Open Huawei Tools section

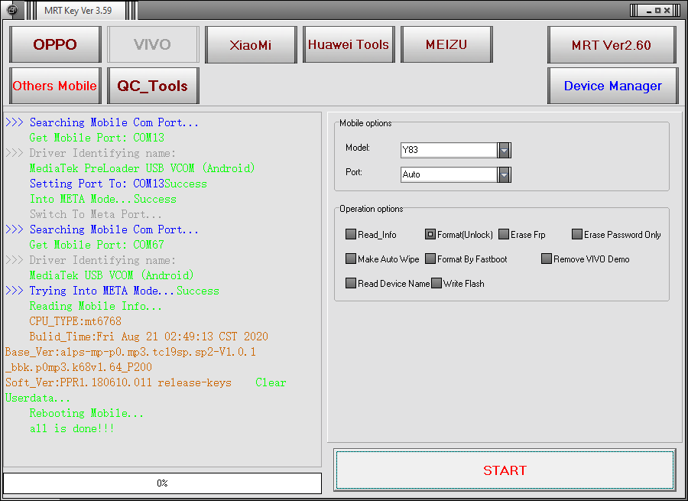point(349,44)
